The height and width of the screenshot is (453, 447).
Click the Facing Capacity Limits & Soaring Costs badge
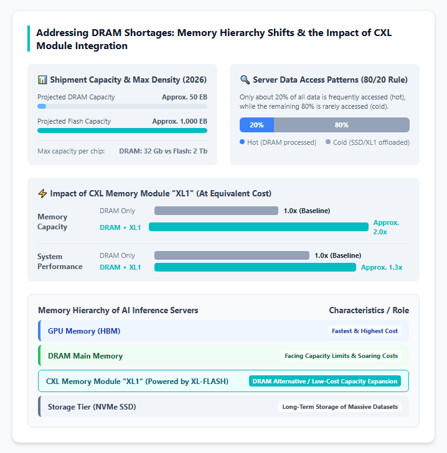[x=341, y=355]
